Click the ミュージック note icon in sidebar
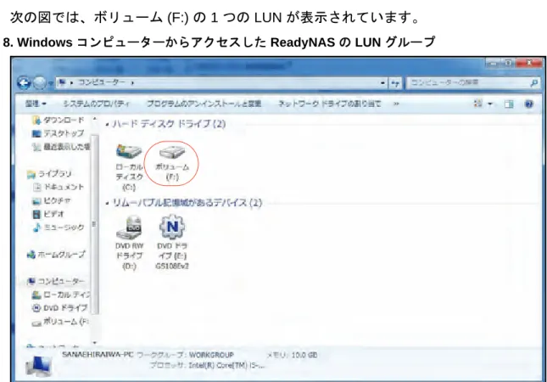Viewport: 547px width, 382px height. click(x=36, y=228)
